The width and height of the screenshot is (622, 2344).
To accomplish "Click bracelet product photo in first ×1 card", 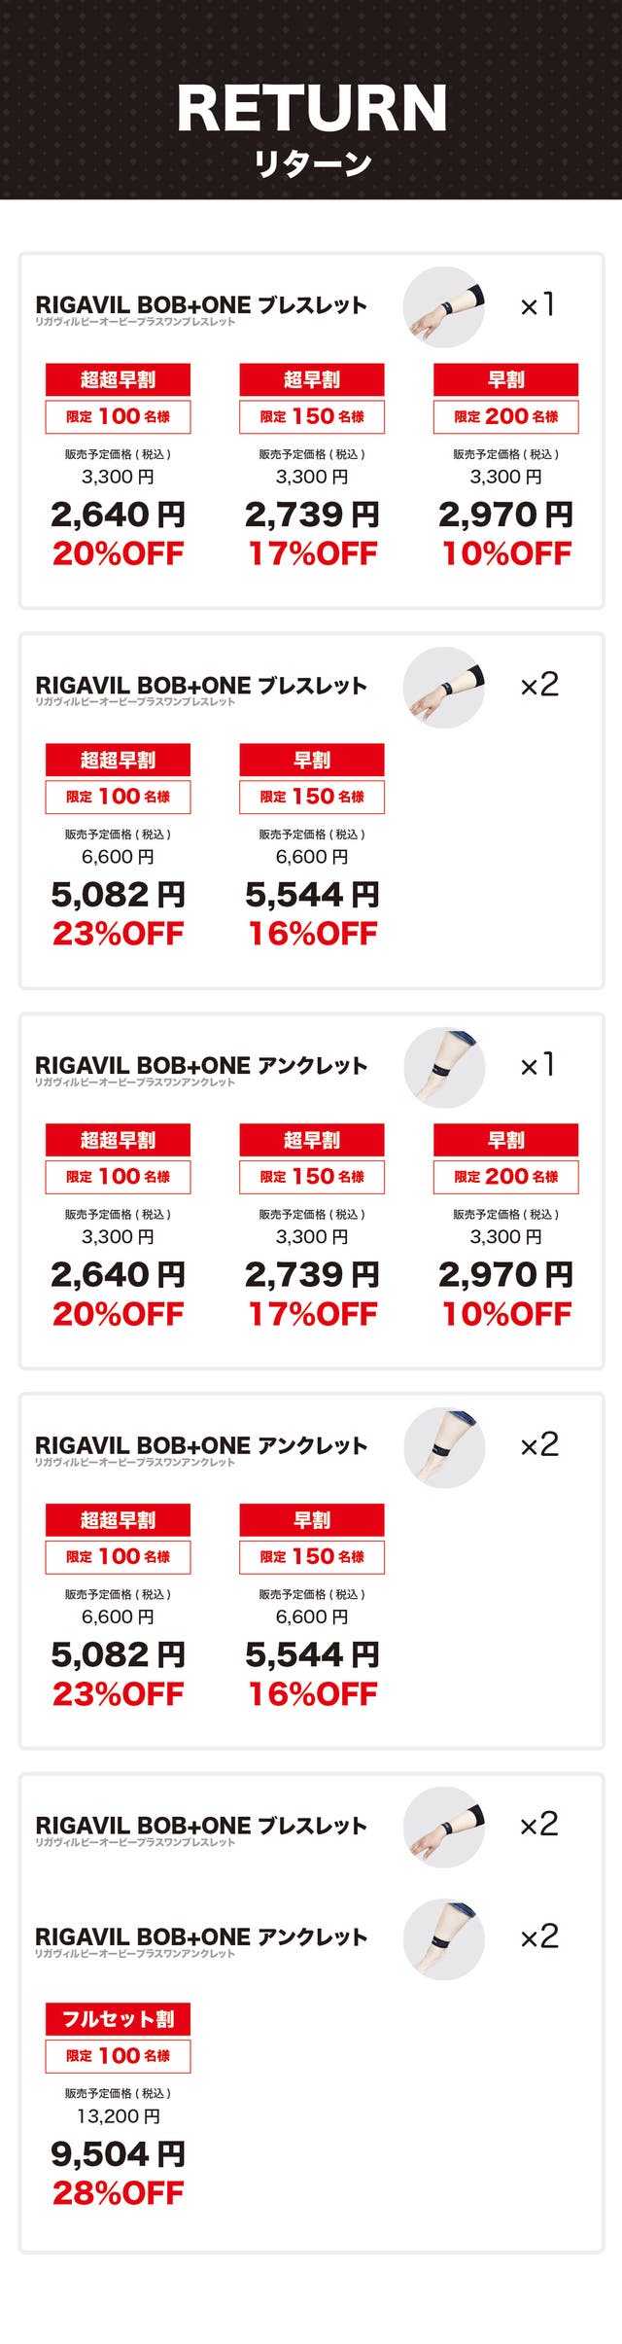I will (443, 307).
